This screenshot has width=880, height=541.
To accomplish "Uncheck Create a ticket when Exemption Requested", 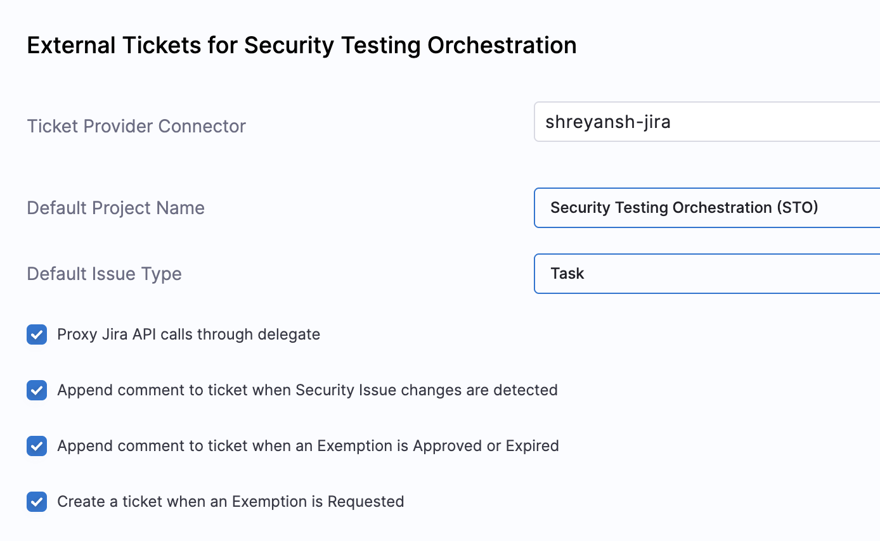I will 37,502.
